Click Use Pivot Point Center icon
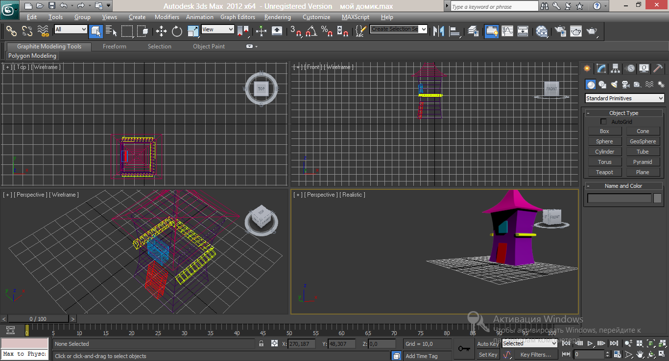Image resolution: width=669 pixels, height=361 pixels. [x=243, y=31]
